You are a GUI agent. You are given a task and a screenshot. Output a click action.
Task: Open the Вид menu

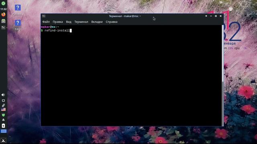click(x=69, y=22)
